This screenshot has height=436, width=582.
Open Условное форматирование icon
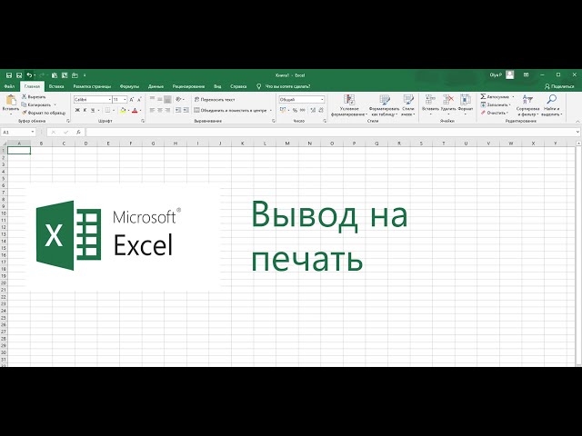[x=349, y=100]
